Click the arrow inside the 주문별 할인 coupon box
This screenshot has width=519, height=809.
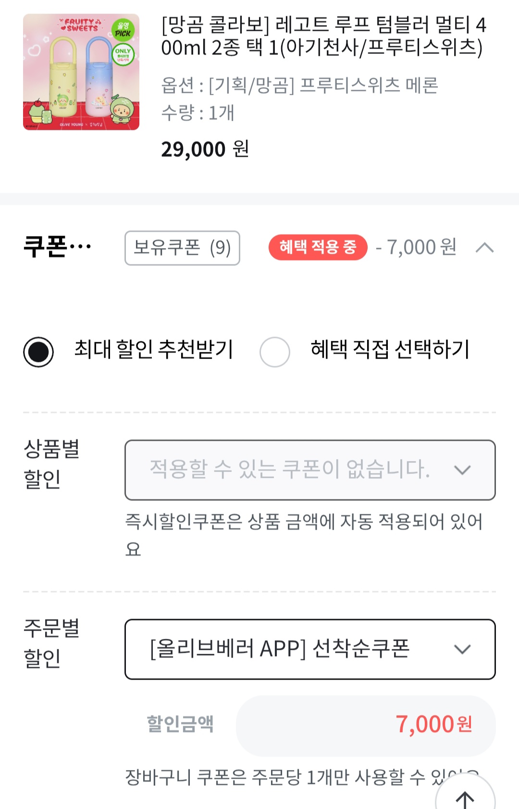[x=462, y=649]
